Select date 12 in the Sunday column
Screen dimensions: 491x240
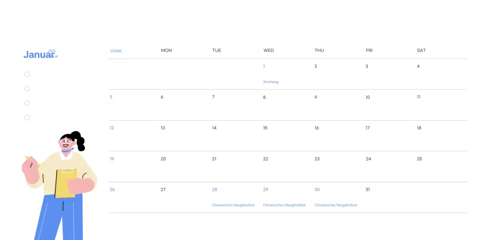point(112,128)
